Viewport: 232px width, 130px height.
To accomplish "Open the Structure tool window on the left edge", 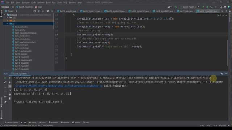I will click(x=1, y=114).
